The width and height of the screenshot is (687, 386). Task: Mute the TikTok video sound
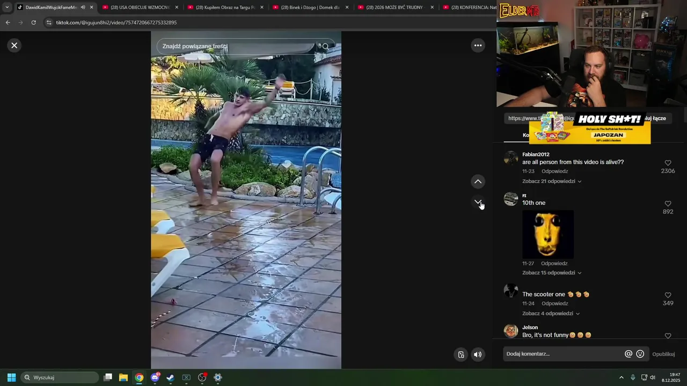pyautogui.click(x=478, y=354)
